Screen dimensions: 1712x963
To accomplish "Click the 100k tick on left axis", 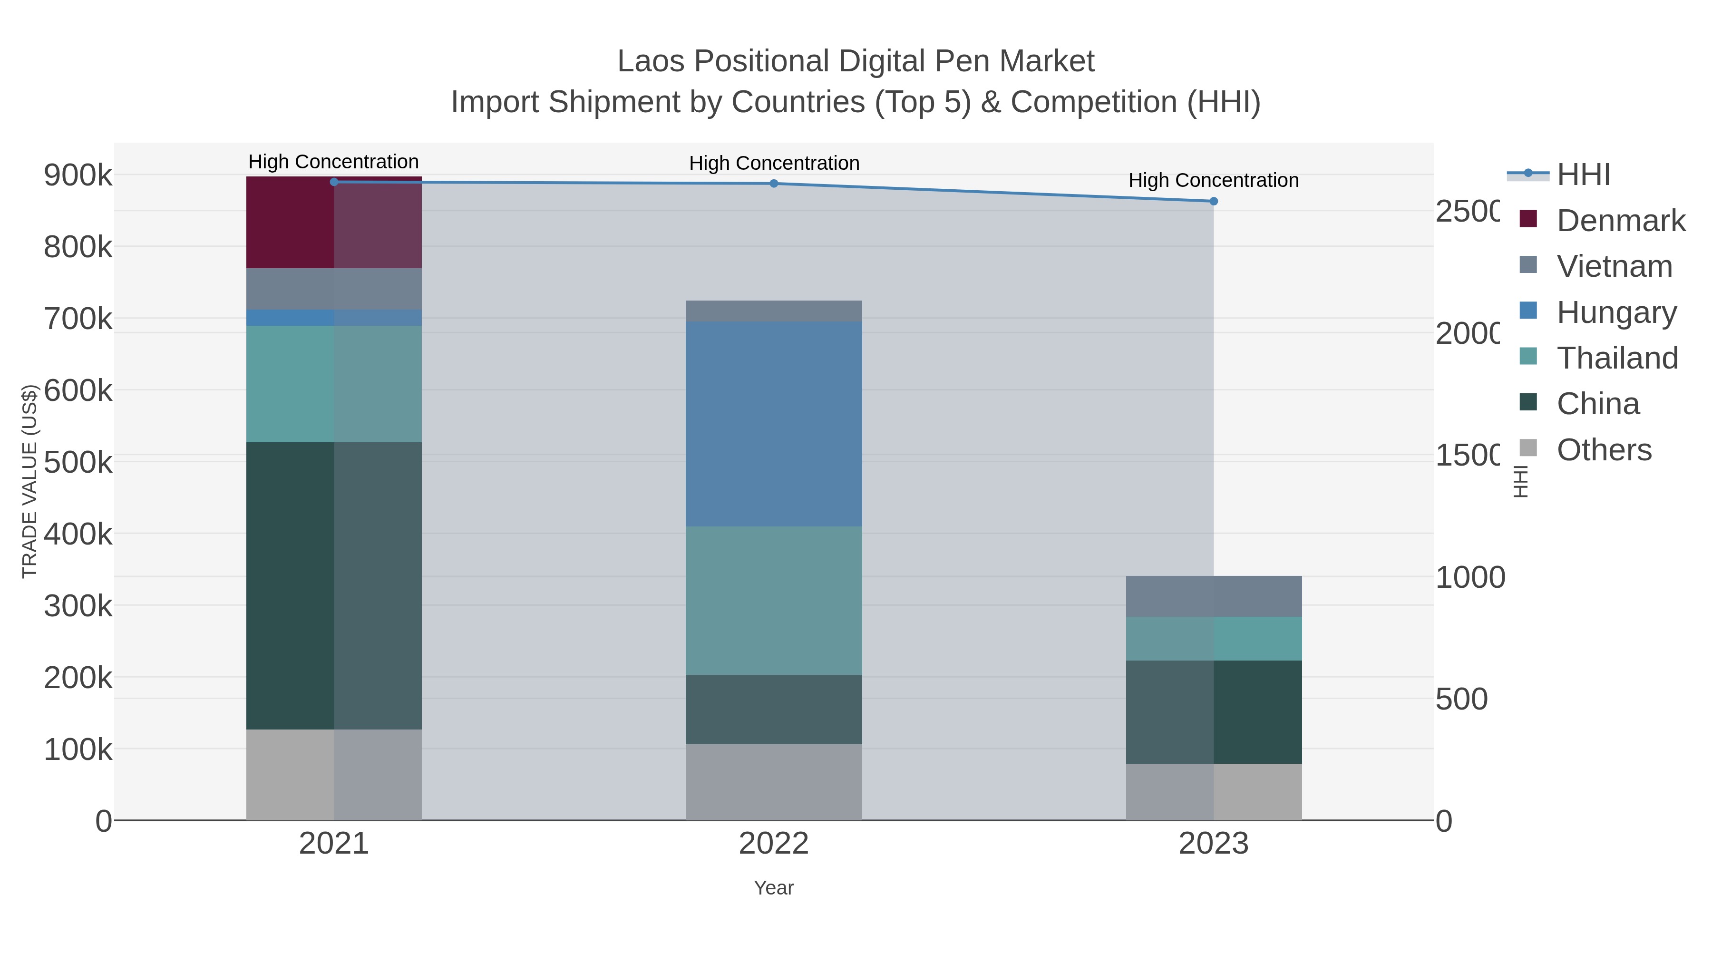I will tap(78, 749).
